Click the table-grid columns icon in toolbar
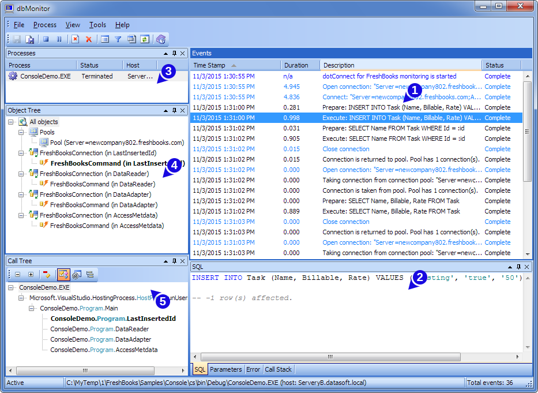Image resolution: width=538 pixels, height=393 pixels. pos(131,39)
